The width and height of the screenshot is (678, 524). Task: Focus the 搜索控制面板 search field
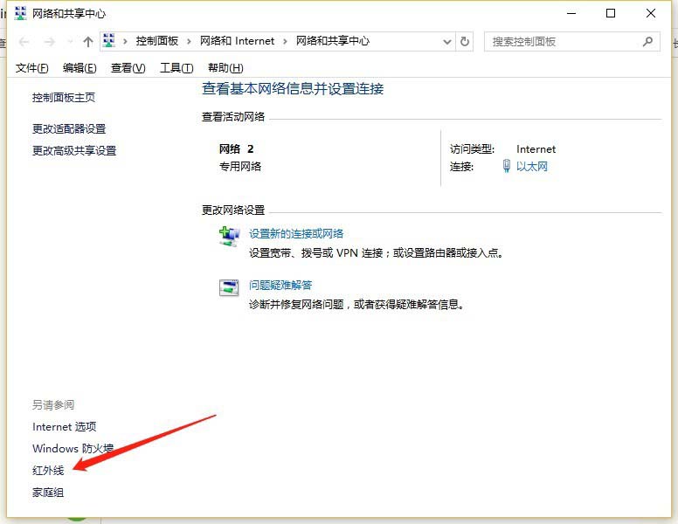click(571, 42)
